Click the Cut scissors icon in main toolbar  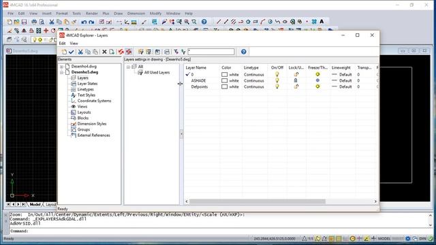pos(52,22)
